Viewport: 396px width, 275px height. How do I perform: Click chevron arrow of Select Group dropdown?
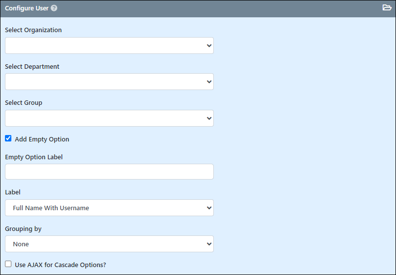click(x=209, y=118)
